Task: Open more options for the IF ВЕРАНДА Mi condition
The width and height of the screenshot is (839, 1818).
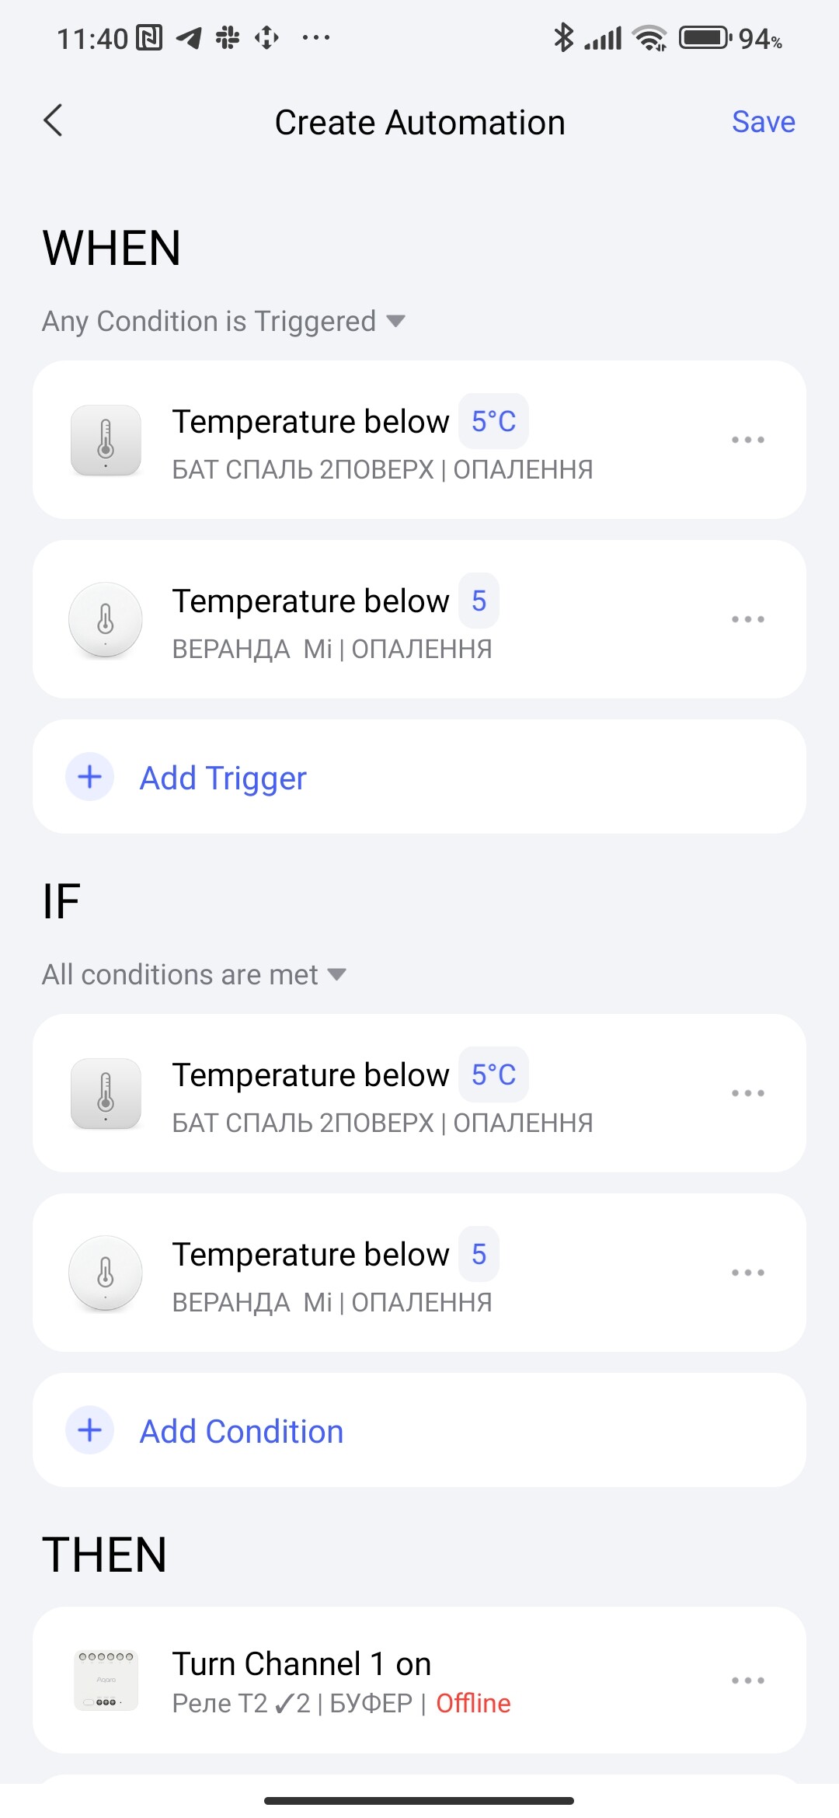Action: [747, 1273]
